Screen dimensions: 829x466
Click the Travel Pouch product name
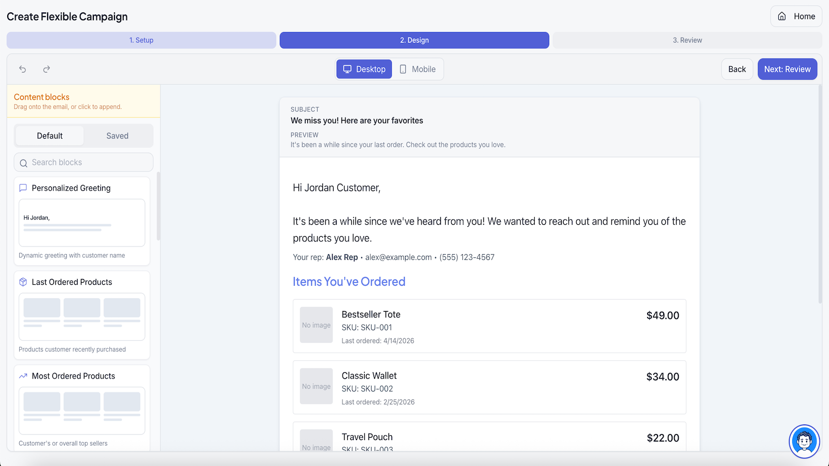(x=367, y=437)
